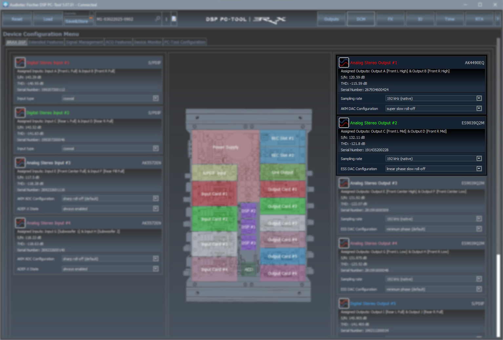Click the Analog Stereo Output #1 graph icon
Viewport: 503px width, 340px height.
344,63
